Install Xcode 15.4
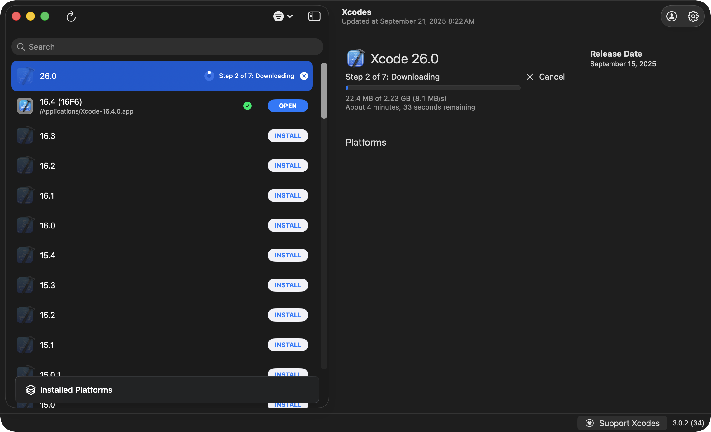 point(288,255)
